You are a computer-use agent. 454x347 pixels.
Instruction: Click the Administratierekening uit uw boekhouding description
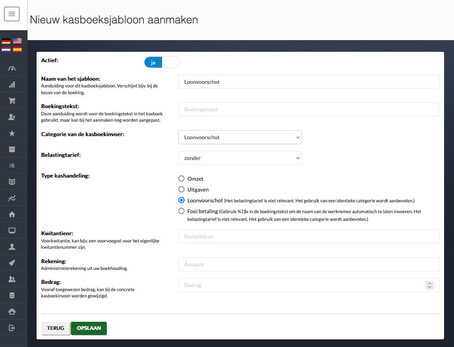tap(84, 268)
